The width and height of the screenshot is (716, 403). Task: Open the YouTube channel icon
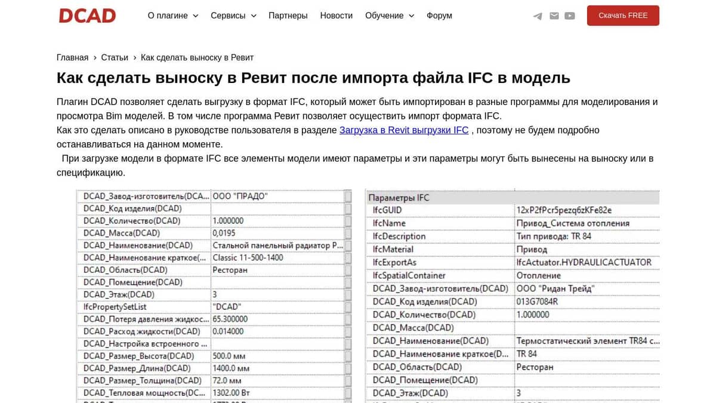[570, 16]
